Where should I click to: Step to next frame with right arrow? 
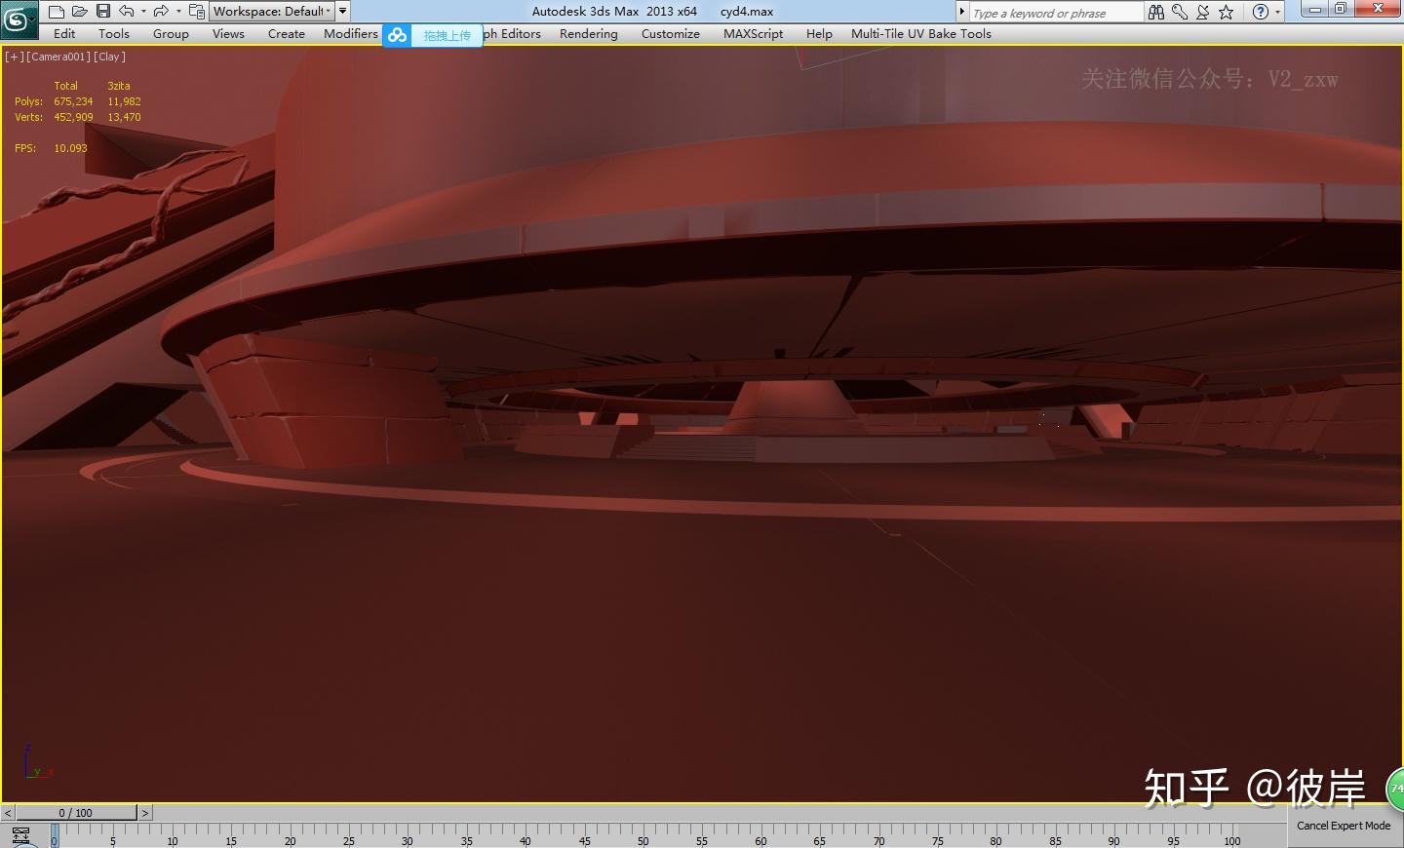coord(145,813)
